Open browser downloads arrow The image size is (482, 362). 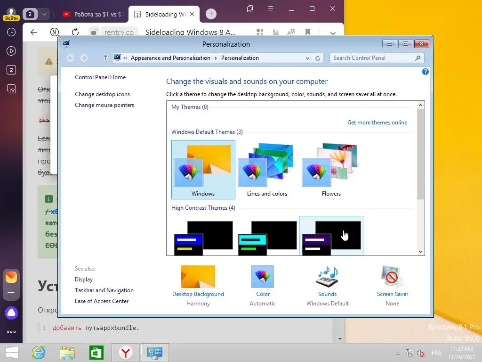tap(333, 32)
